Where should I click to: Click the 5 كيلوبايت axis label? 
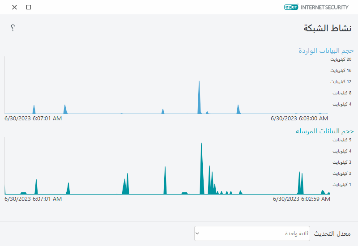click(x=341, y=140)
